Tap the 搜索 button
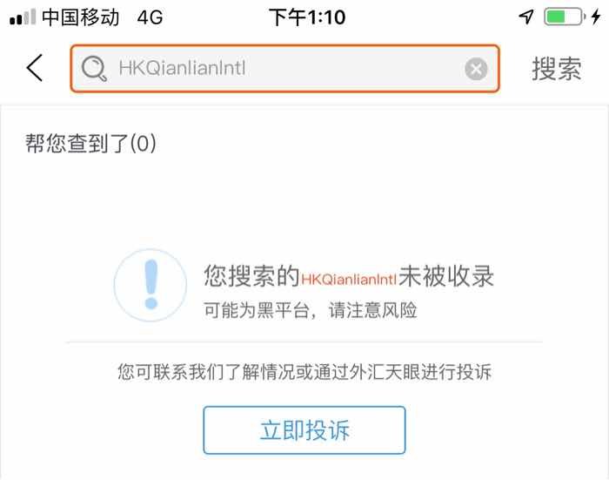 [x=557, y=69]
